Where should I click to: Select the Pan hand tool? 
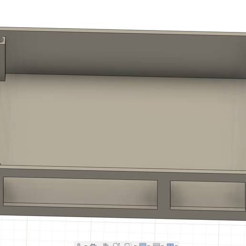point(105,245)
